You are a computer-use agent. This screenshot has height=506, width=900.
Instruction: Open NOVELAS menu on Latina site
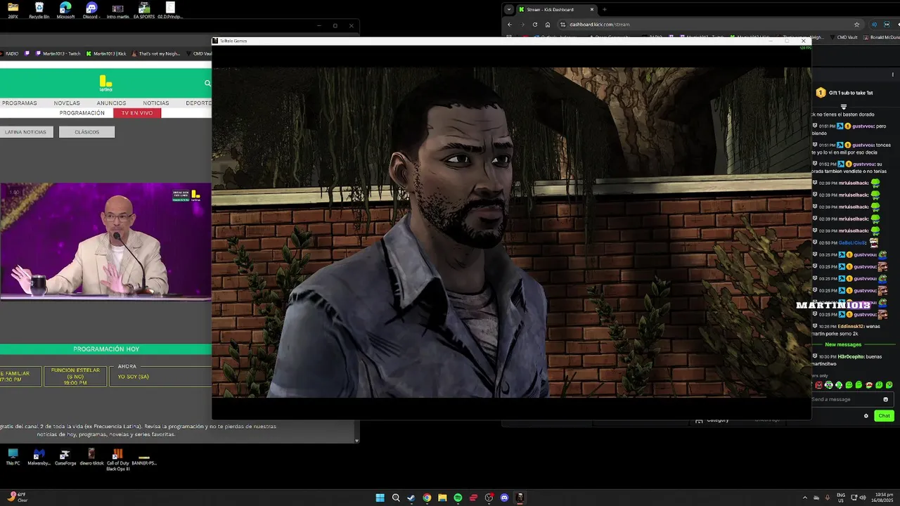click(x=67, y=103)
